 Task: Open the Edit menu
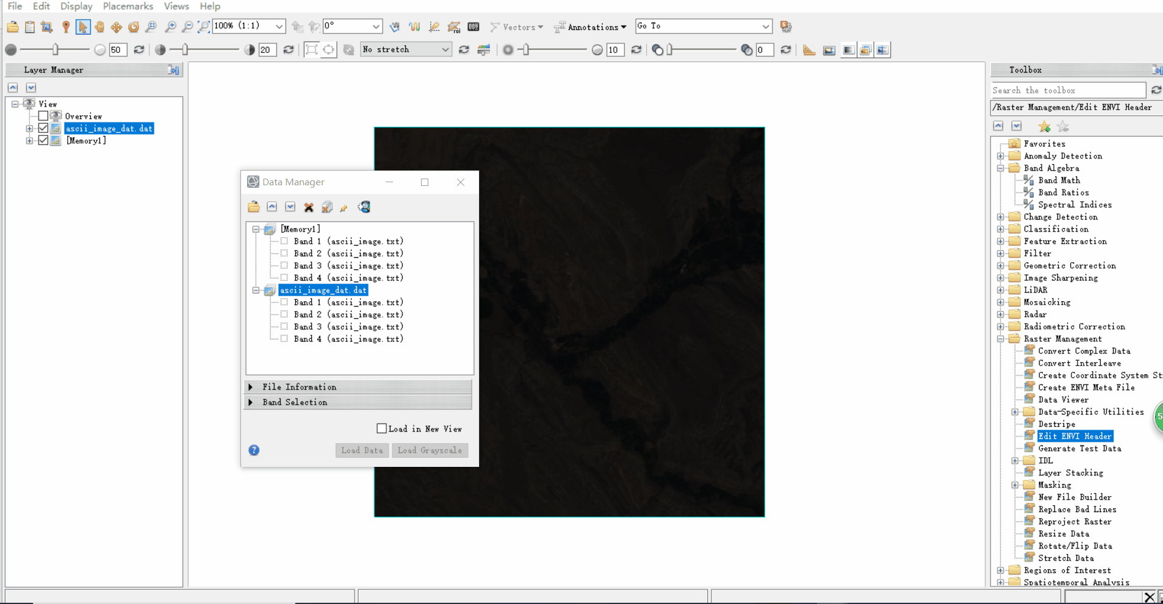click(41, 6)
